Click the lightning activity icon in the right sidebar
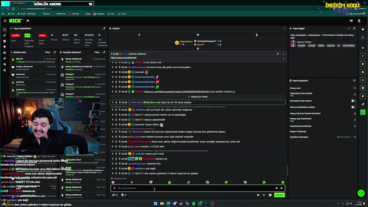Screen dimensions: 368x207 coord(363,56)
